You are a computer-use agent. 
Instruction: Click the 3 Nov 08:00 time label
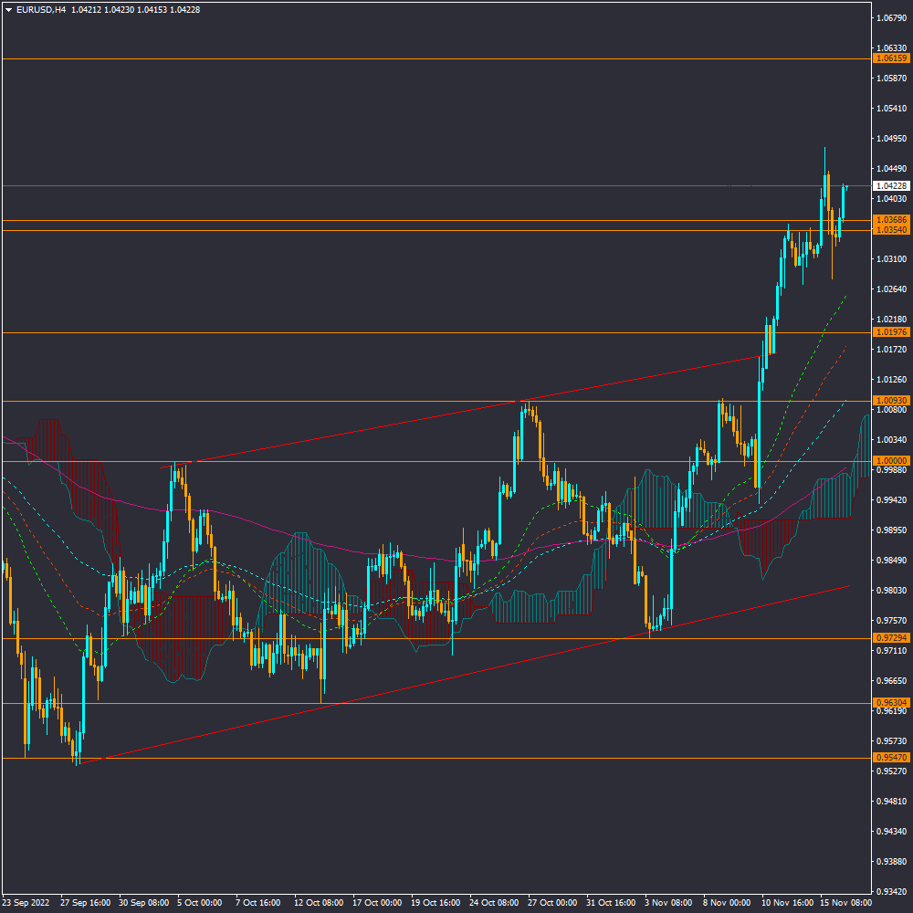668,902
